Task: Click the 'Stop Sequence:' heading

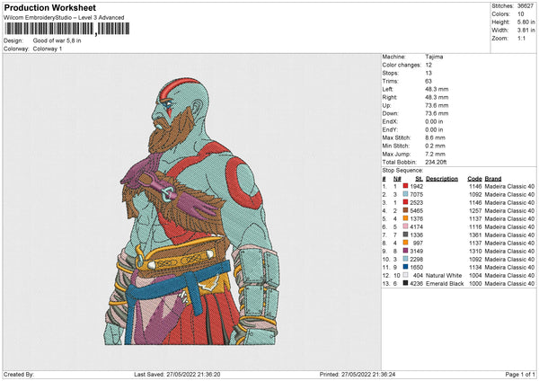Action: coord(402,171)
